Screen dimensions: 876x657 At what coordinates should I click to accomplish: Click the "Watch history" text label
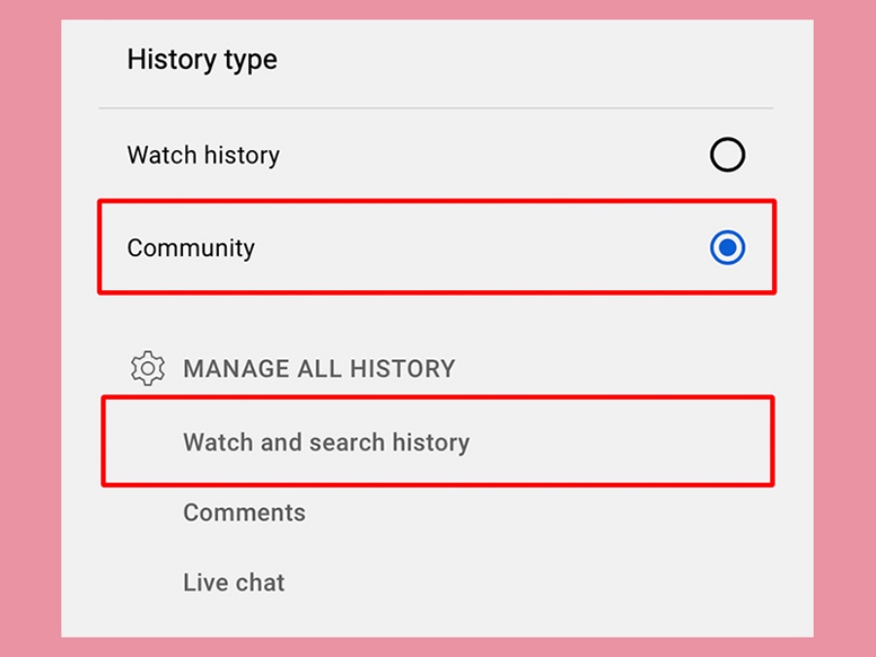click(203, 155)
